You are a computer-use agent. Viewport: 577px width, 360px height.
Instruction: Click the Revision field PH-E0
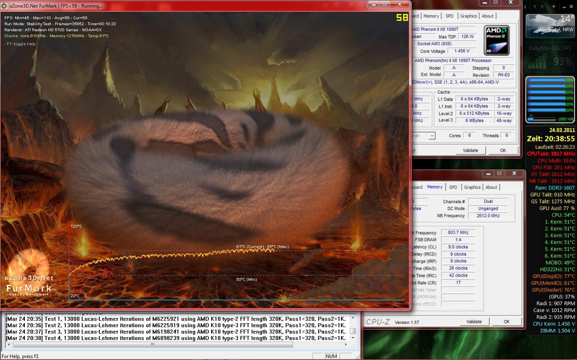point(504,75)
